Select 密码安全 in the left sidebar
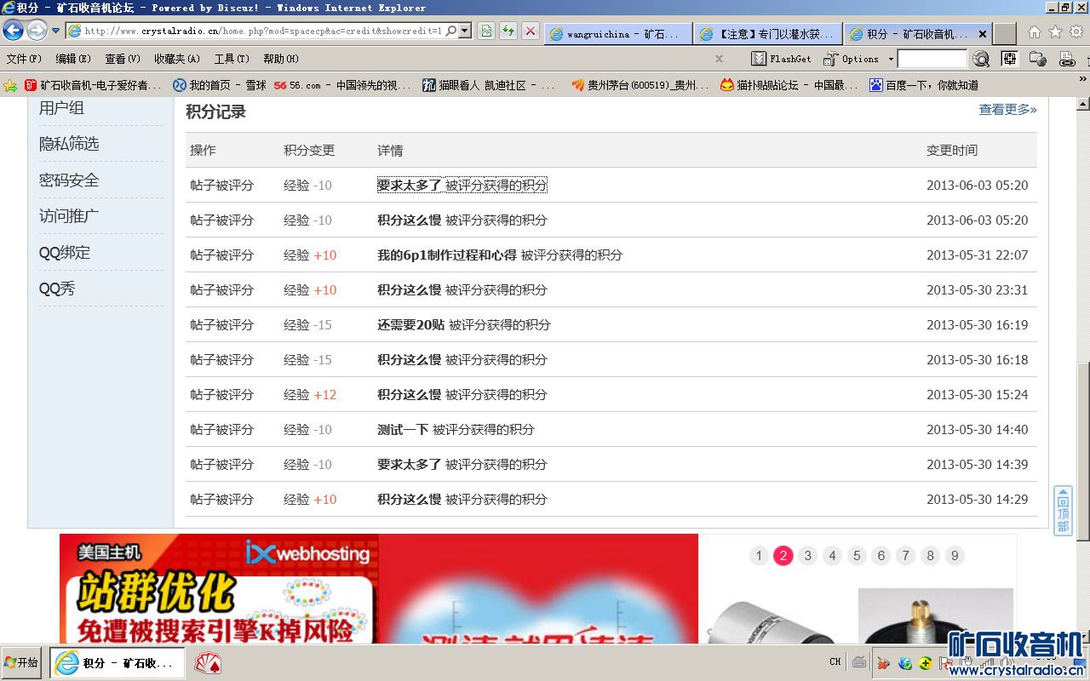Screen dimensions: 1090x681 click(x=69, y=180)
